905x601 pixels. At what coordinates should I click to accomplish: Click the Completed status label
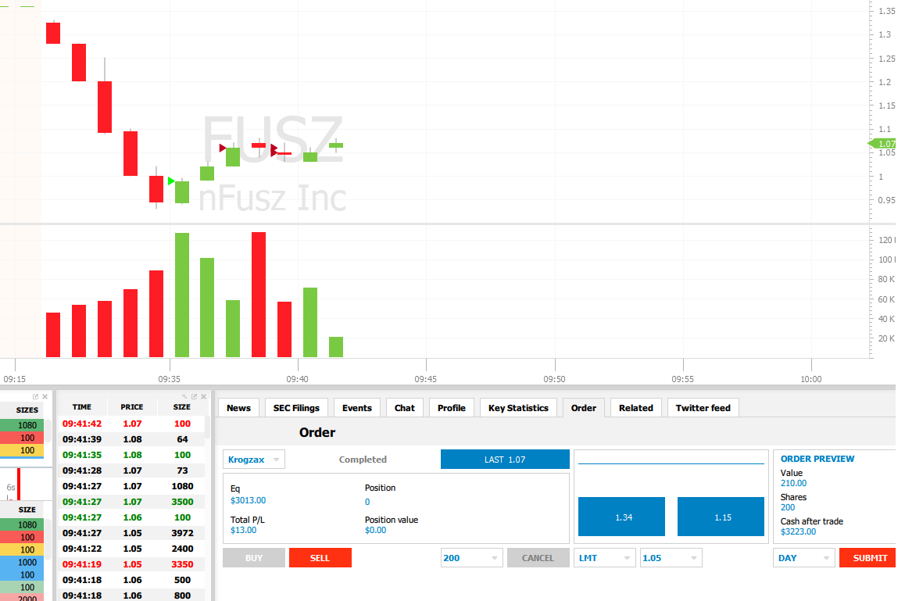point(363,460)
